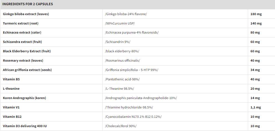Click the Vitamin B12 ingredient name
This screenshot has width=275, height=131.
click(12, 117)
